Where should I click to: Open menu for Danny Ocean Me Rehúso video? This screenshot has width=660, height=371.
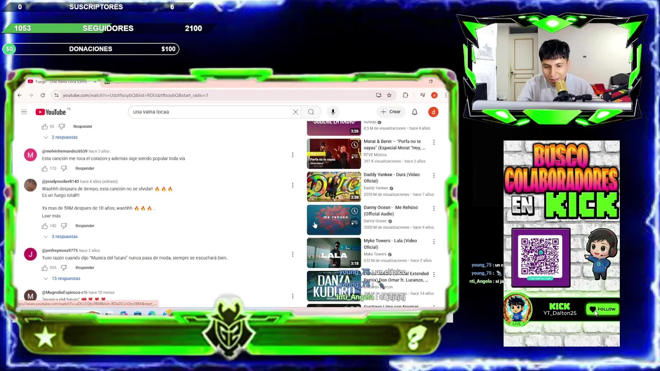click(434, 209)
